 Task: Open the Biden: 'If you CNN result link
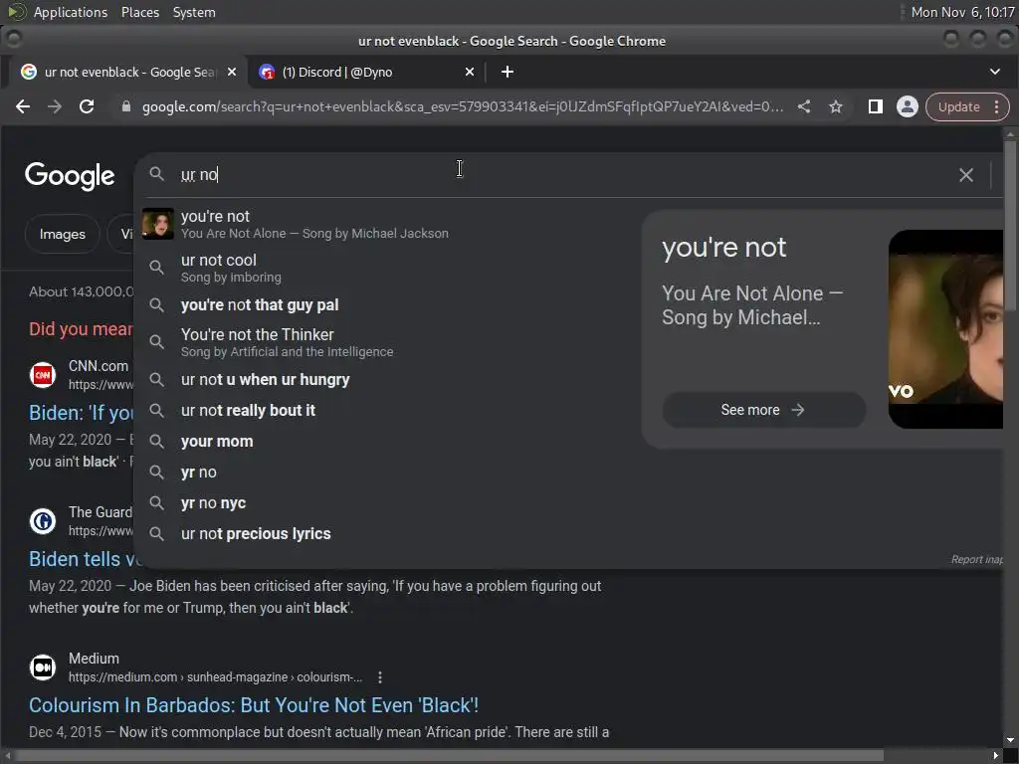tap(82, 413)
